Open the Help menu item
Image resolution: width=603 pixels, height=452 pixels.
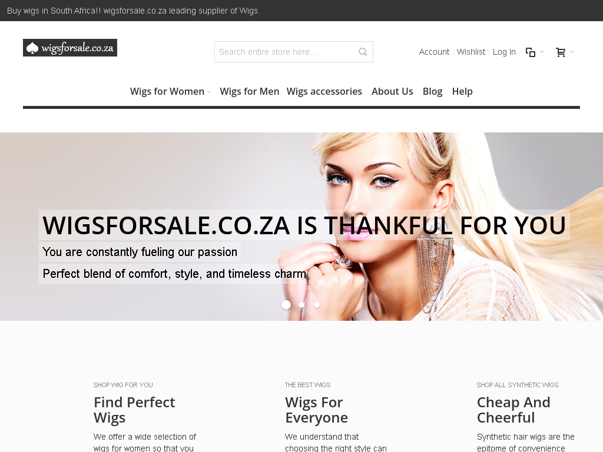pos(462,91)
